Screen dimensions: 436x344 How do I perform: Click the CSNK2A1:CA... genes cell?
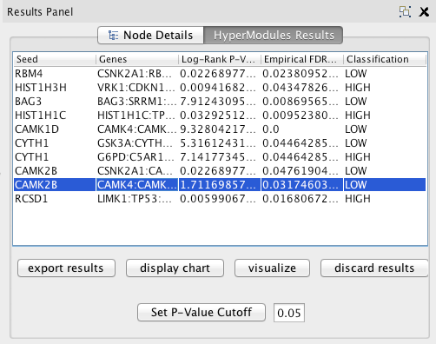137,171
